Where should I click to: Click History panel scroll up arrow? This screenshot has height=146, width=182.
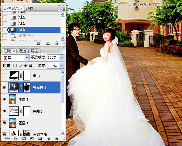(63, 14)
